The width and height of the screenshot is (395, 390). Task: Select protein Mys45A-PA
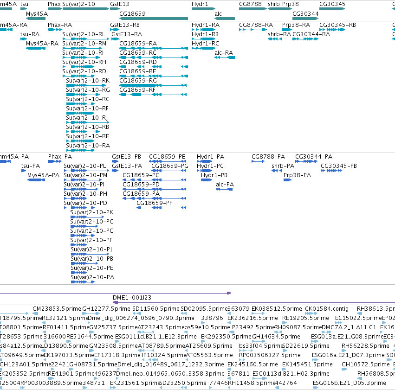click(43, 175)
